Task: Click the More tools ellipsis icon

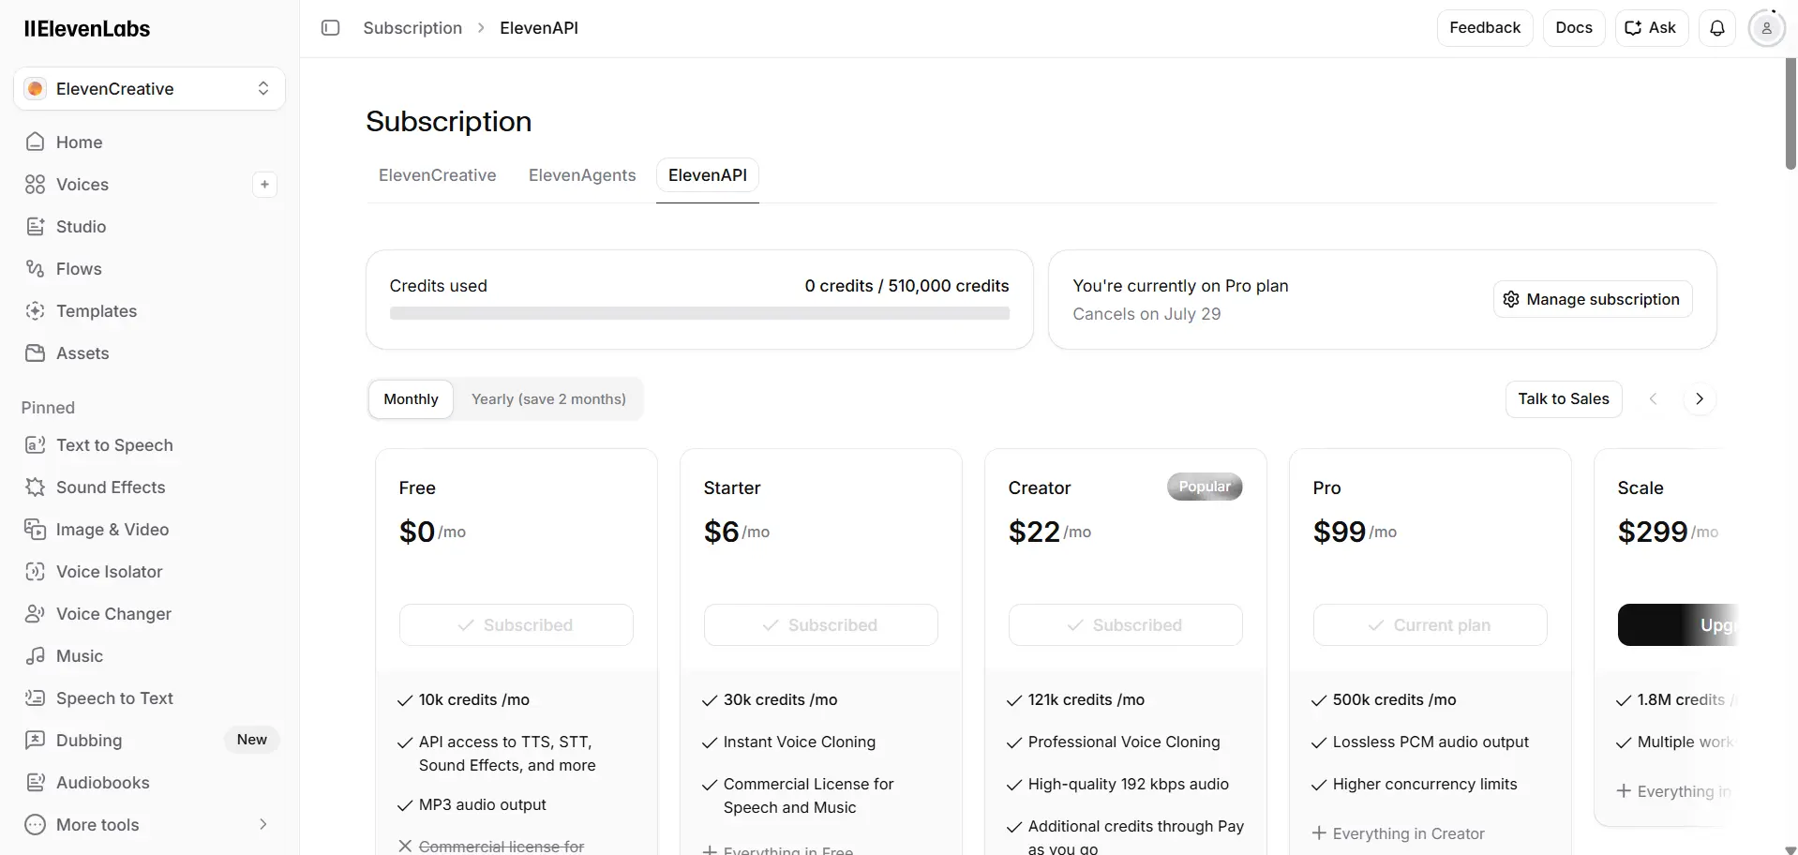Action: pyautogui.click(x=36, y=825)
